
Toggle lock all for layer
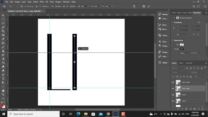pos(191,77)
